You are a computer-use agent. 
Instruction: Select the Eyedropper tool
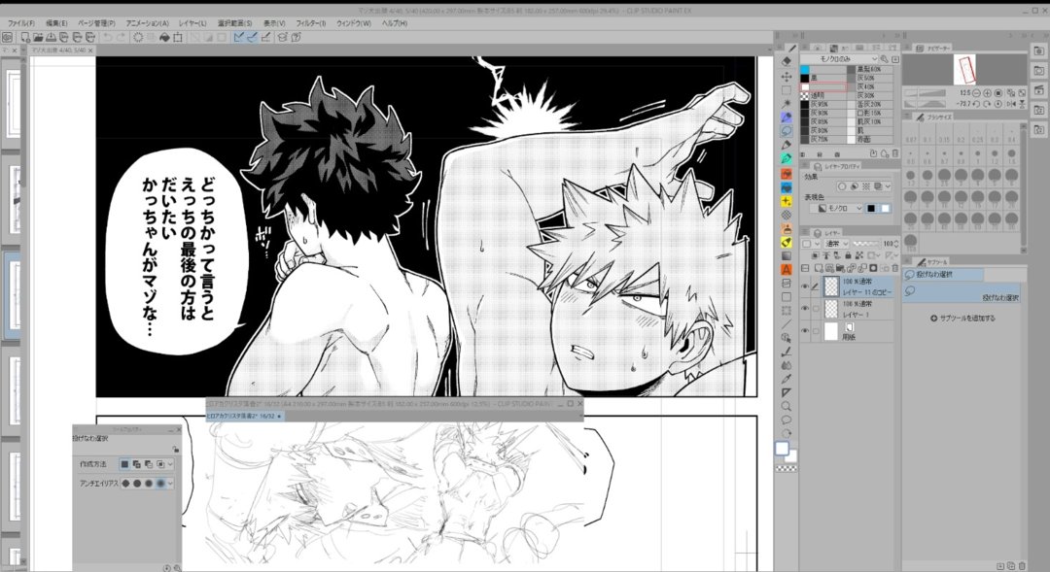(x=787, y=379)
